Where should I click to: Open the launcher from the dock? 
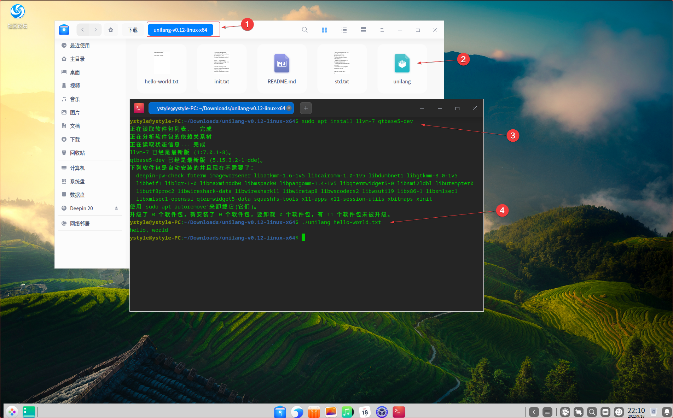click(12, 412)
